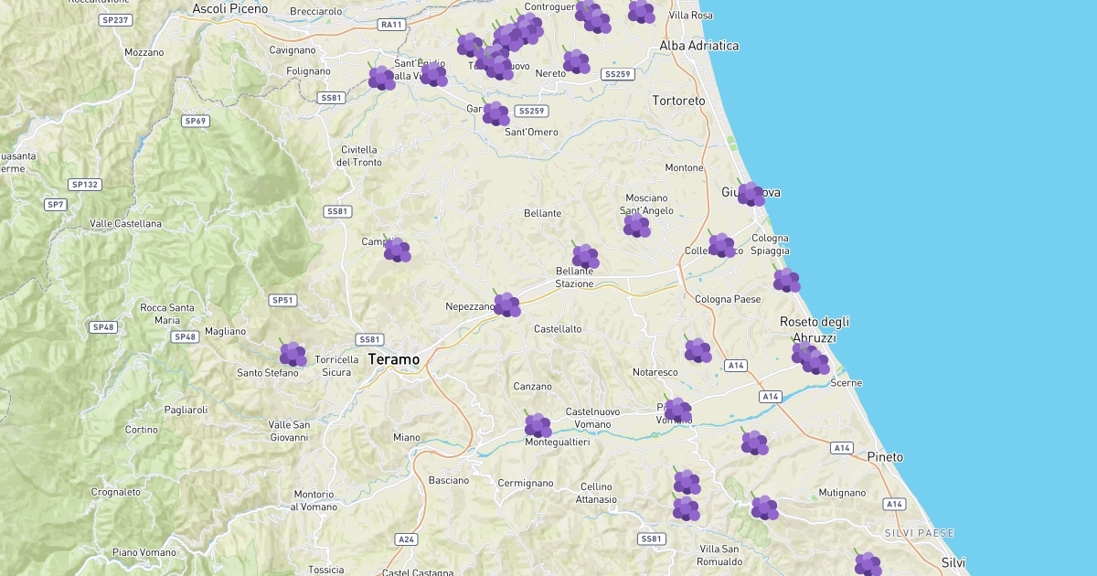Click the A24 motorway shield
This screenshot has width=1097, height=576.
click(x=407, y=539)
